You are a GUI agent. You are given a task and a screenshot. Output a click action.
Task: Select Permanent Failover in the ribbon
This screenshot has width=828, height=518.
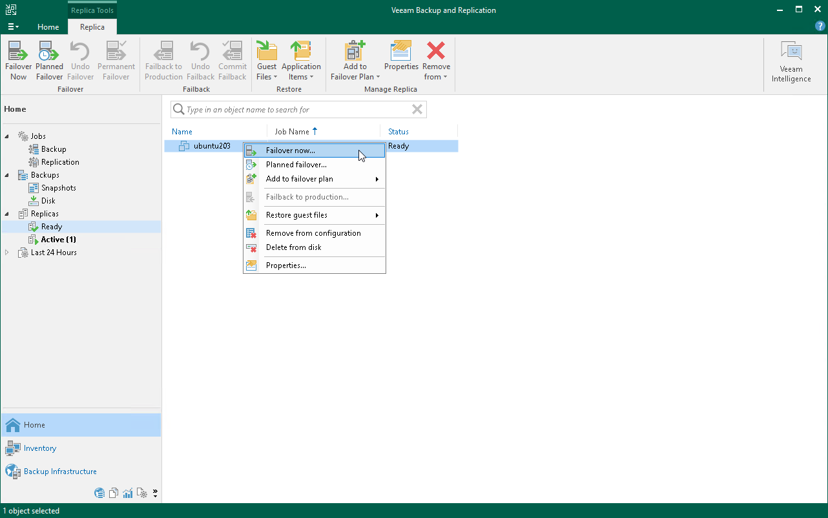pyautogui.click(x=116, y=61)
